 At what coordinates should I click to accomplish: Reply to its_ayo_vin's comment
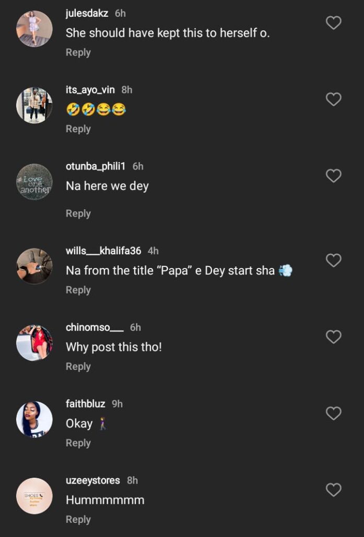click(x=78, y=129)
